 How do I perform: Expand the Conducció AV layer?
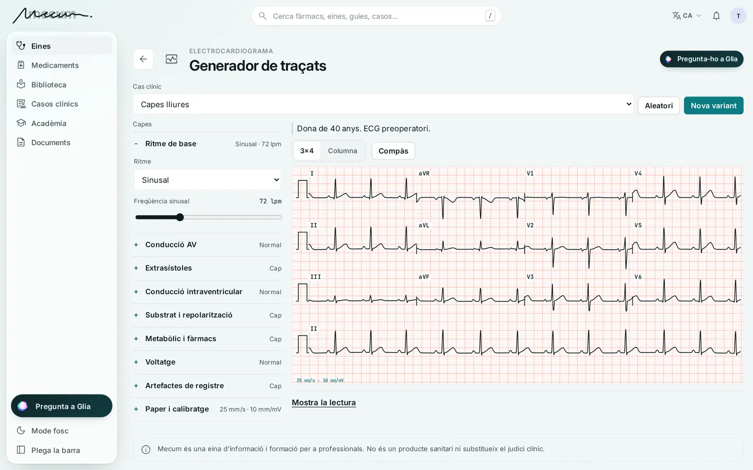click(x=208, y=245)
